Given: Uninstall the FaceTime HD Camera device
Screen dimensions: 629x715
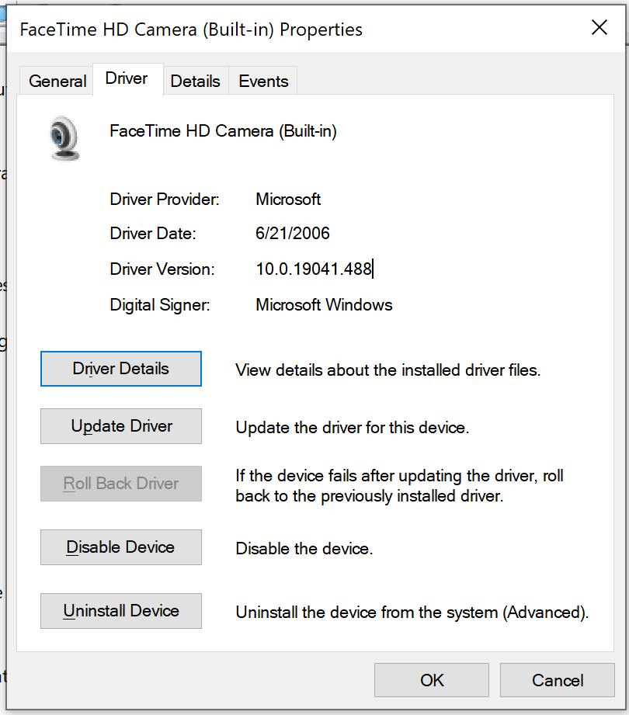Looking at the screenshot, I should pos(120,611).
